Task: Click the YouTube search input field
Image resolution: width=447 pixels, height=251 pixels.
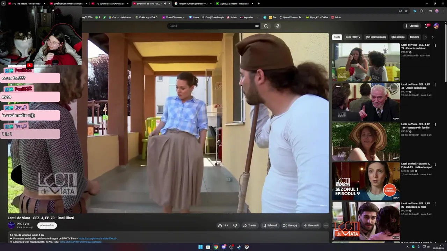Action: (x=211, y=26)
